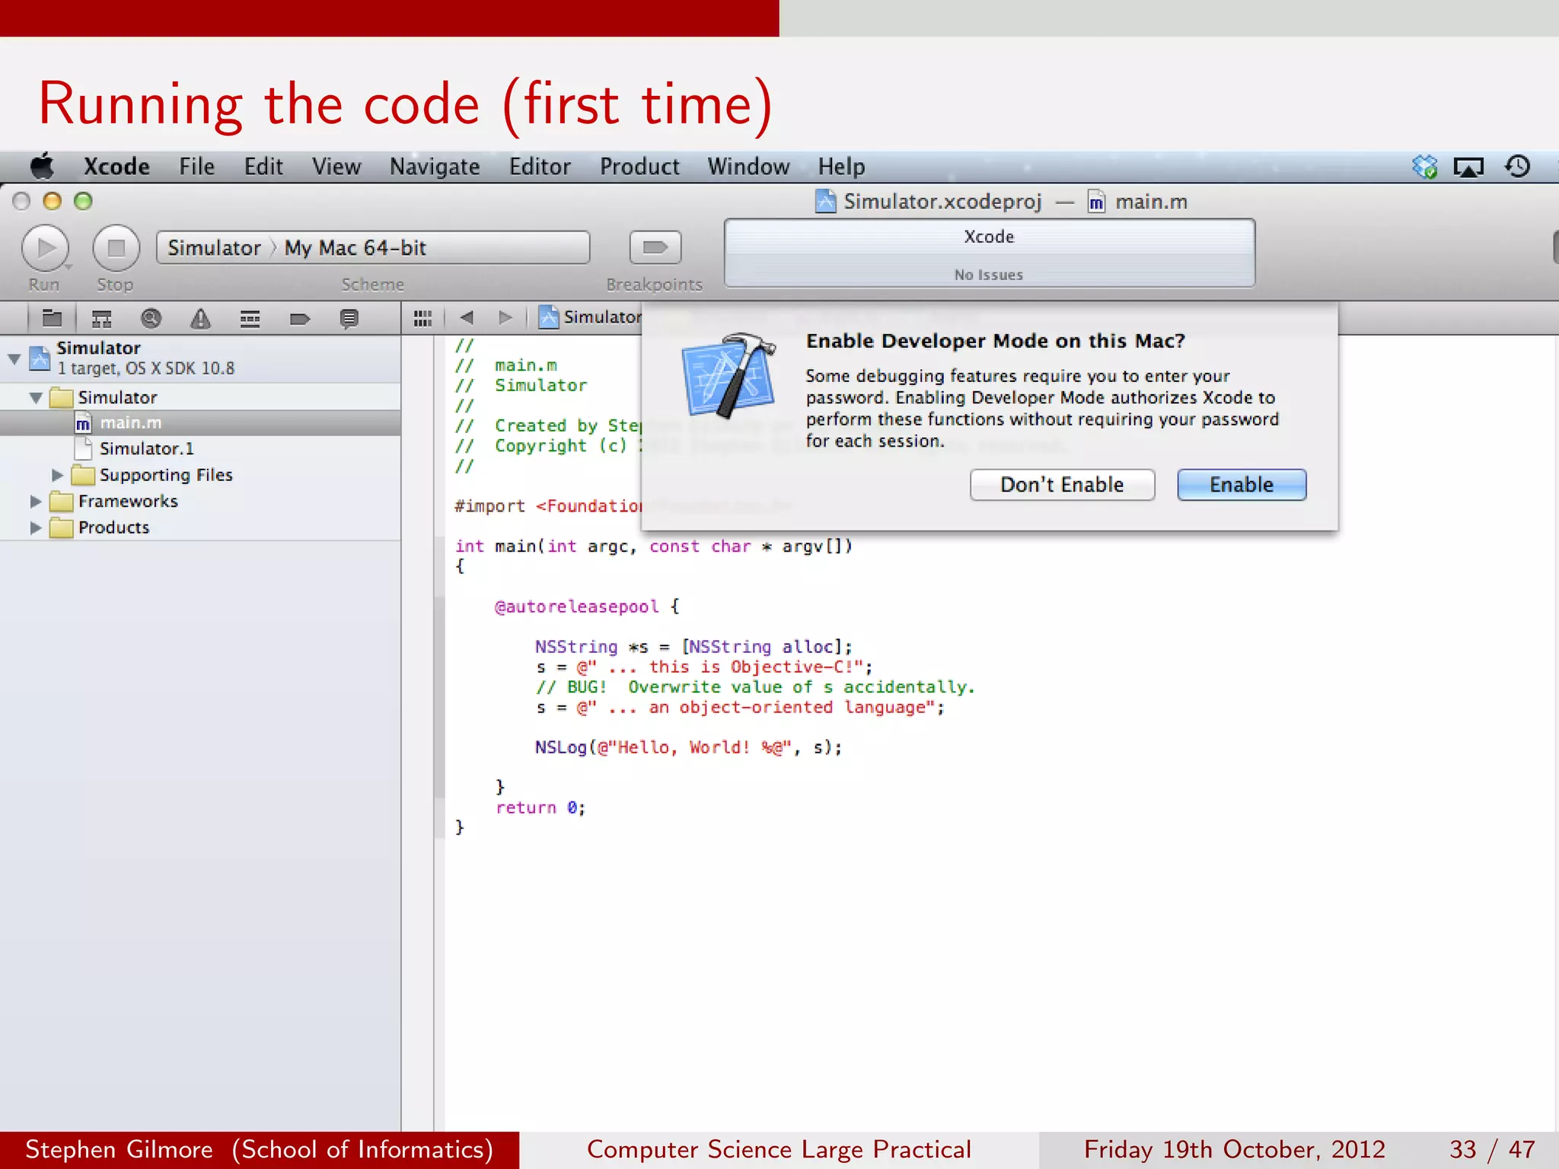Screen dimensions: 1559x1169
Task: Expand the Frameworks folder
Action: 35,501
